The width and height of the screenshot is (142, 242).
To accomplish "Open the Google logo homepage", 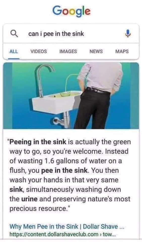I will (x=72, y=11).
